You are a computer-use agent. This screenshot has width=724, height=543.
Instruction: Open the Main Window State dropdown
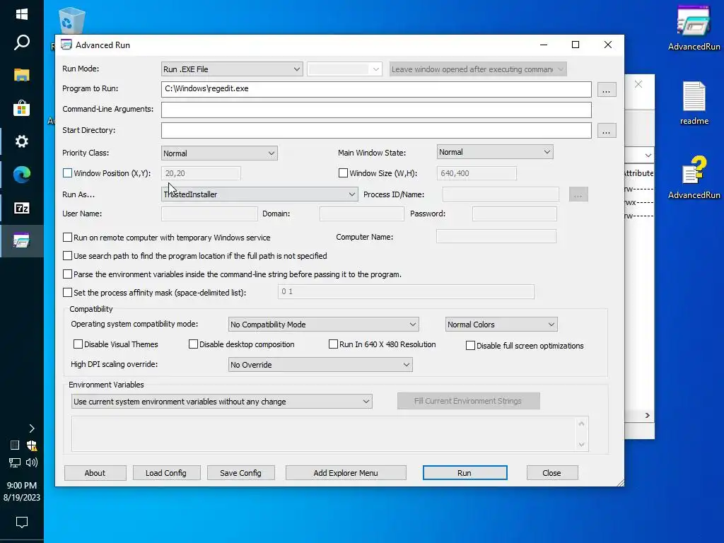pyautogui.click(x=495, y=152)
